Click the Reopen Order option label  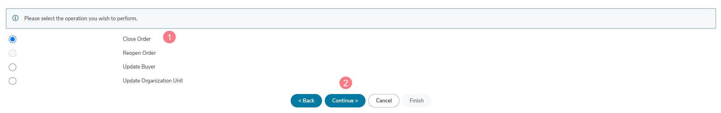139,53
